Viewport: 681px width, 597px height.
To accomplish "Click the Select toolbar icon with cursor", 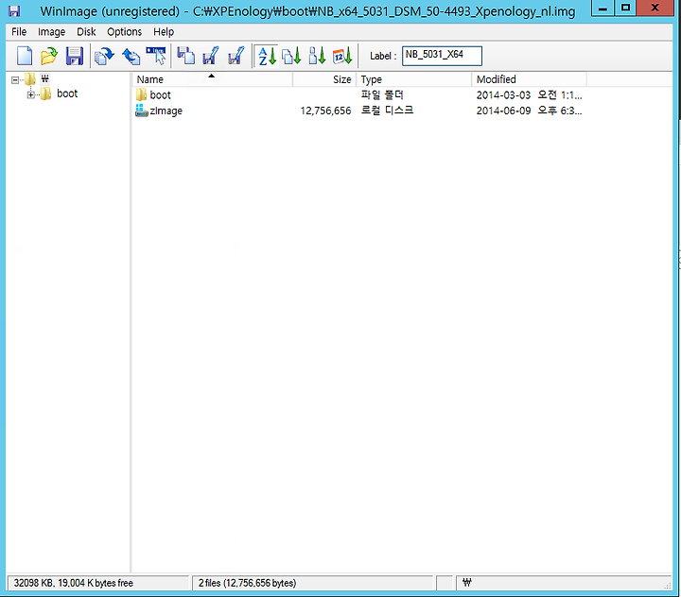I will tap(156, 56).
